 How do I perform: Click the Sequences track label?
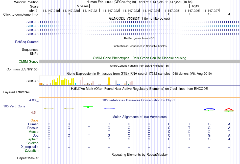click(x=30, y=50)
